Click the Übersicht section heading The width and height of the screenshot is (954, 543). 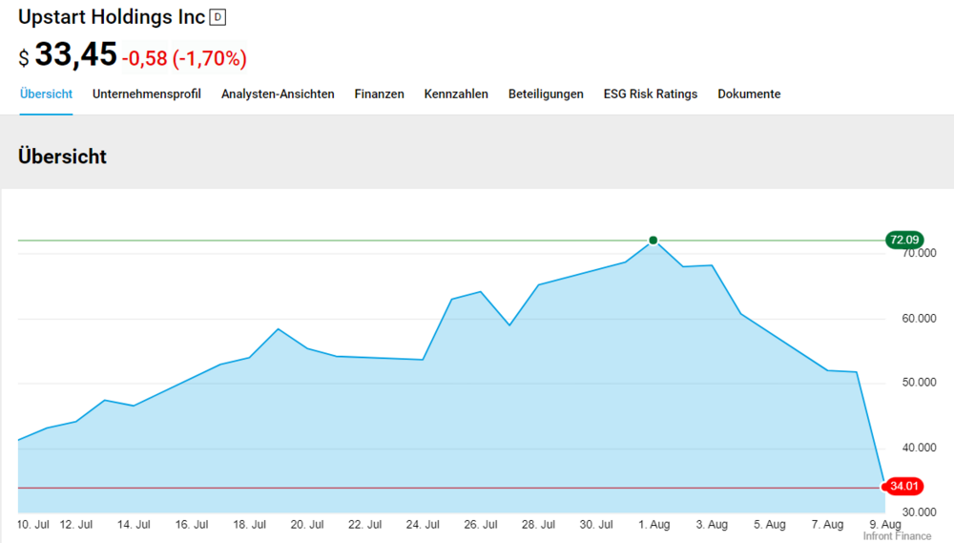tap(62, 157)
